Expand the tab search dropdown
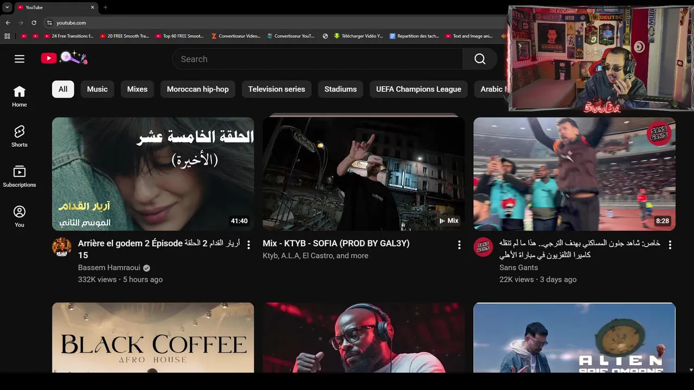Image resolution: width=694 pixels, height=390 pixels. (7, 8)
